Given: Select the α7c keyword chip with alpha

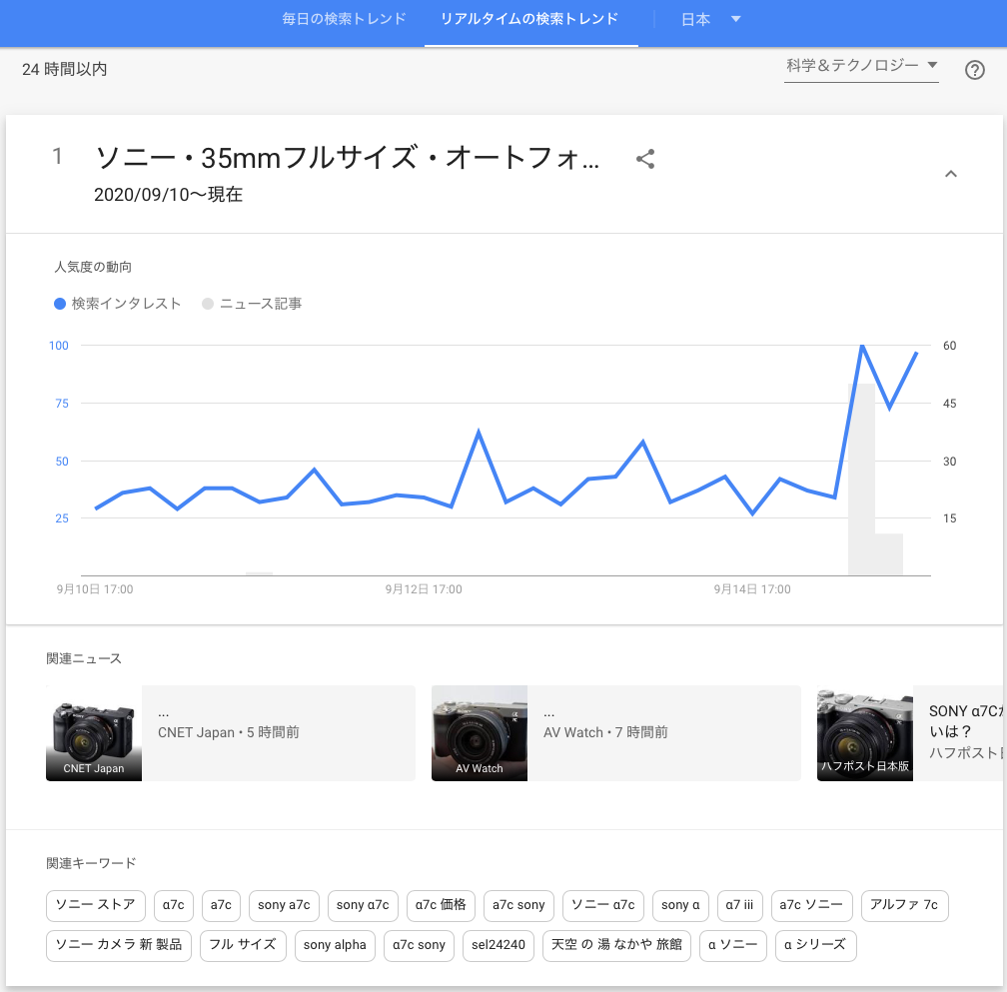Looking at the screenshot, I should pos(174,905).
